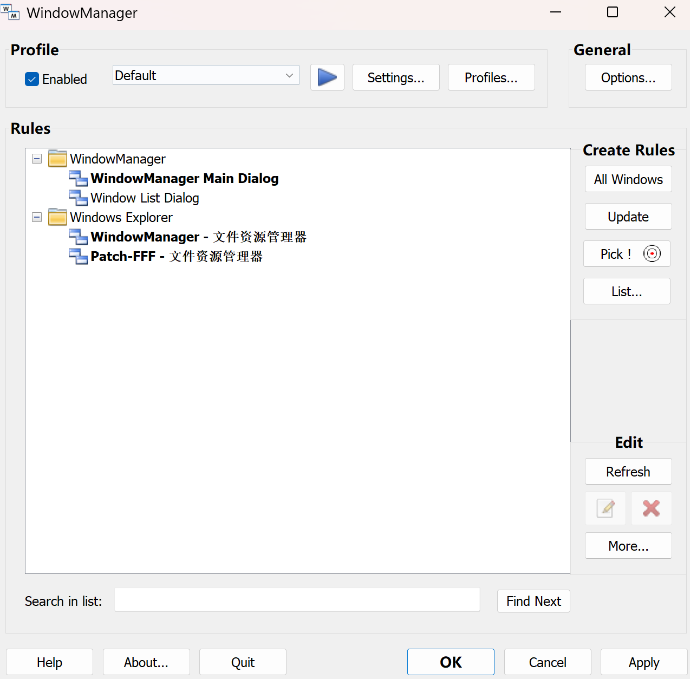Open Help
Viewport: 690px width, 679px height.
click(49, 662)
